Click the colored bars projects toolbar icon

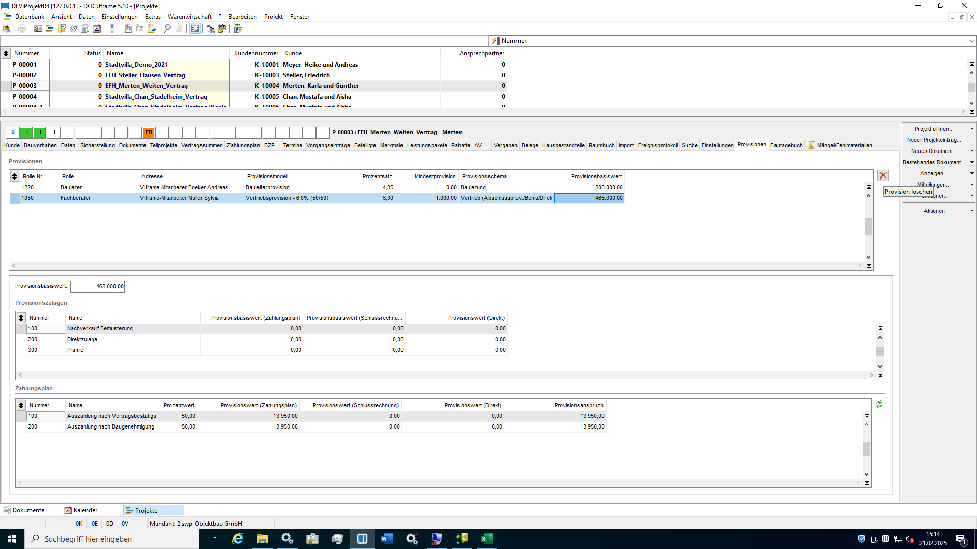tap(50, 28)
